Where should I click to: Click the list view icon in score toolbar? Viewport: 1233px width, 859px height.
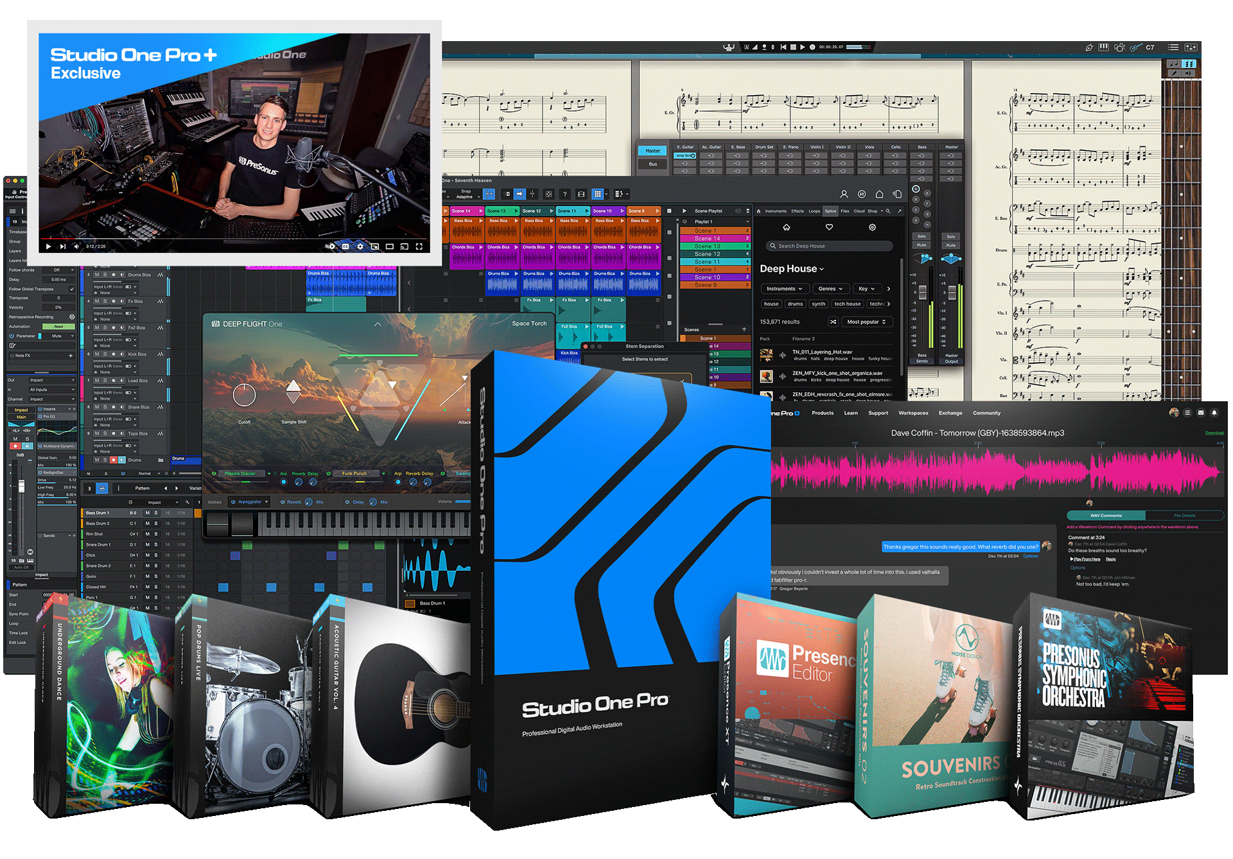click(x=1173, y=47)
